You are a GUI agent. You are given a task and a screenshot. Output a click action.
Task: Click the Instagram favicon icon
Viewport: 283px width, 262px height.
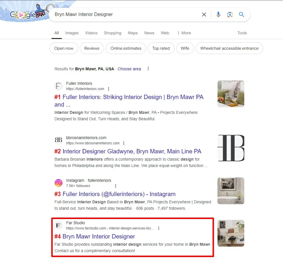pyautogui.click(x=58, y=183)
